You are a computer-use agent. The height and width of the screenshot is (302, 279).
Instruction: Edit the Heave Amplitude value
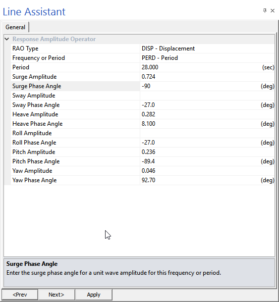click(207, 114)
